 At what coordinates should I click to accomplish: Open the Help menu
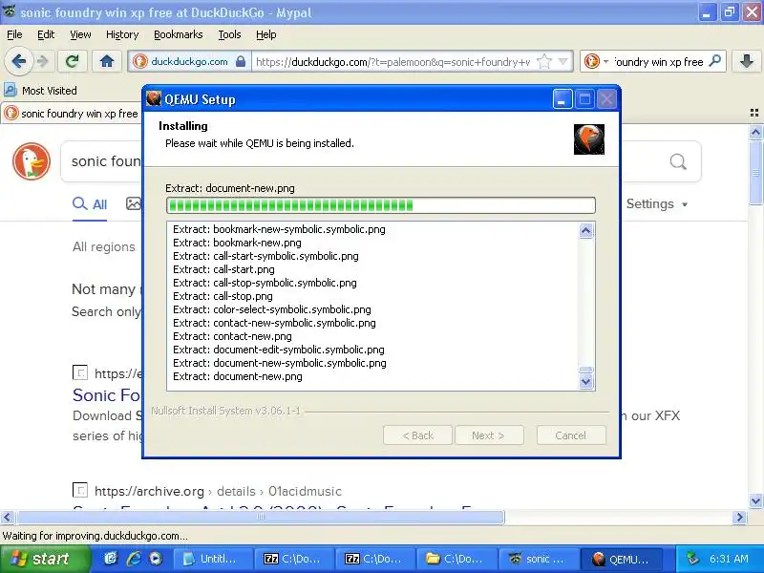tap(266, 34)
